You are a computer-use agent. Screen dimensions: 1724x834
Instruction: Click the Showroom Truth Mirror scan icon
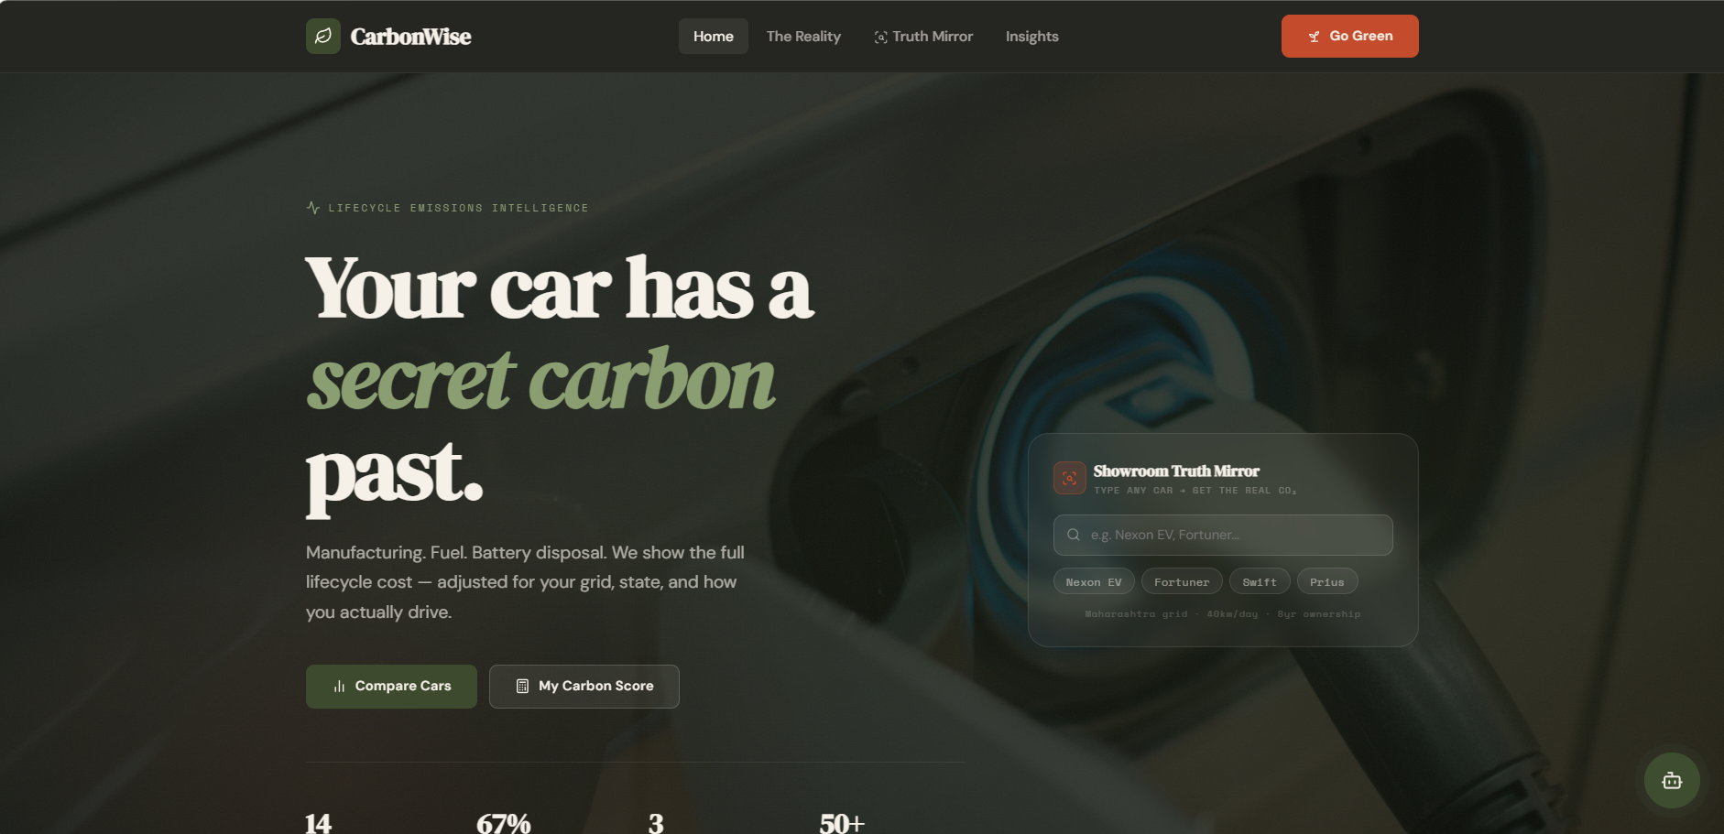coord(1070,478)
